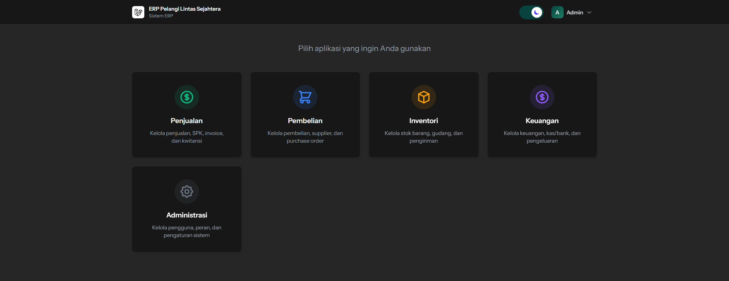Open the Penjualan app title
The image size is (729, 281).
(187, 121)
